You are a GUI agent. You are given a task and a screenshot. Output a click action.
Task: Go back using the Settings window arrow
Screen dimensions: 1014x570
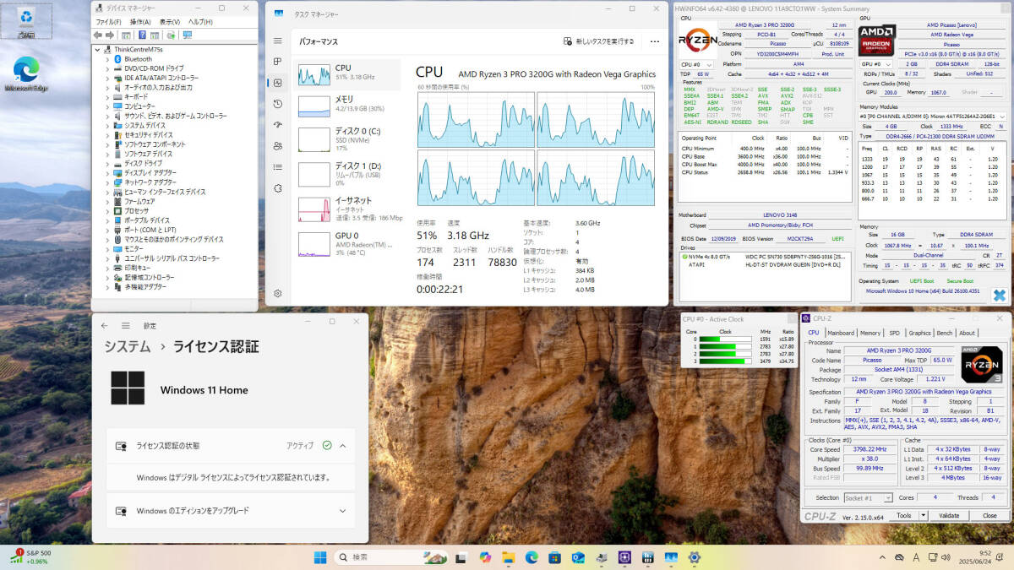click(105, 325)
